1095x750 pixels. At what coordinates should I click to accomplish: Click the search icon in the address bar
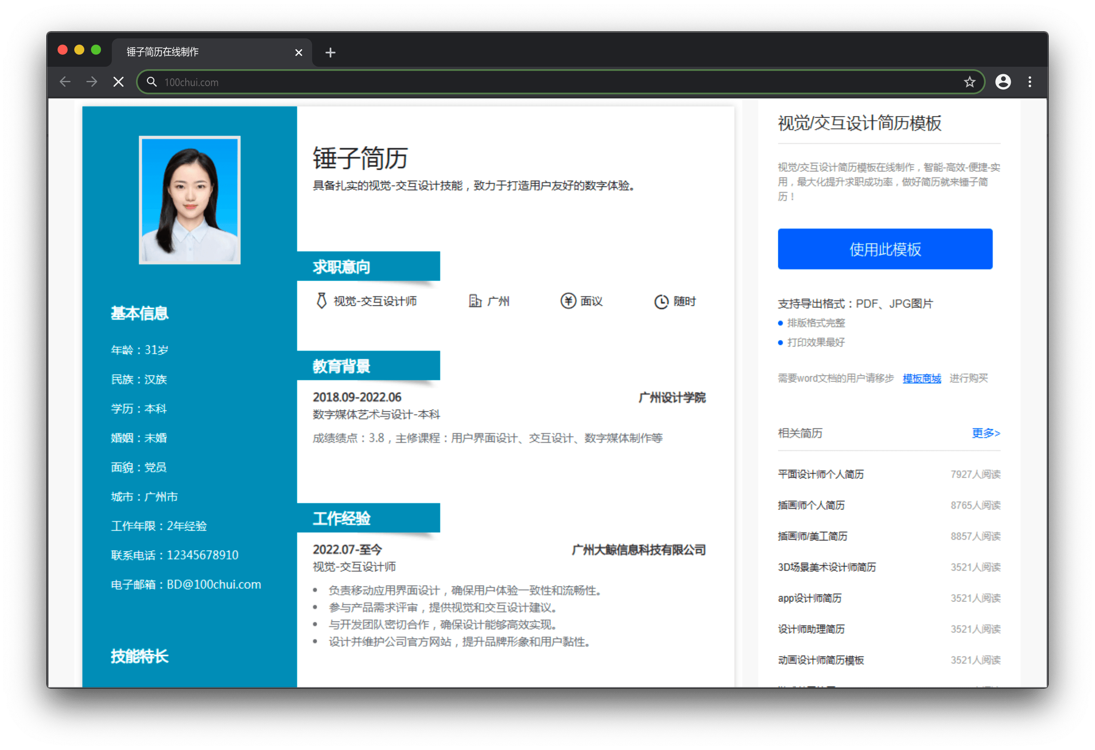click(x=151, y=82)
